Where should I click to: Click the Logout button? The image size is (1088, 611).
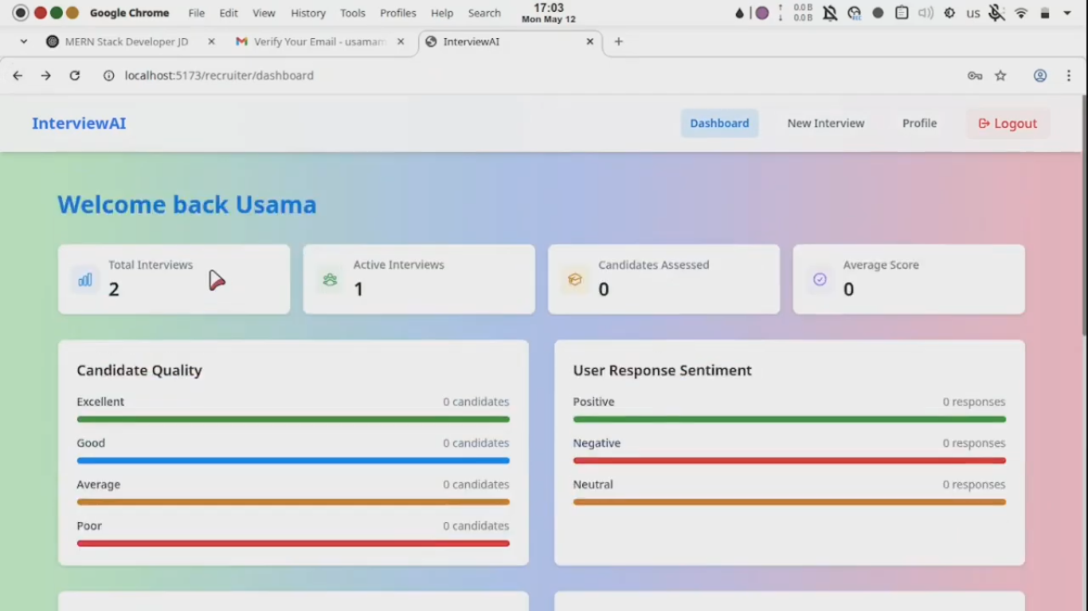tap(1008, 123)
